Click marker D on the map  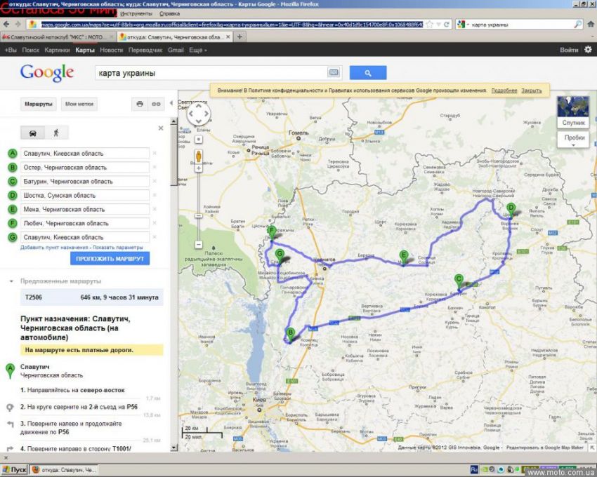pos(511,210)
